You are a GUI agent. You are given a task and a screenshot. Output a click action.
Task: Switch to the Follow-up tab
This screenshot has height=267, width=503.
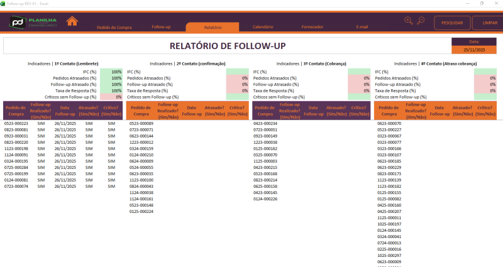[x=162, y=28]
